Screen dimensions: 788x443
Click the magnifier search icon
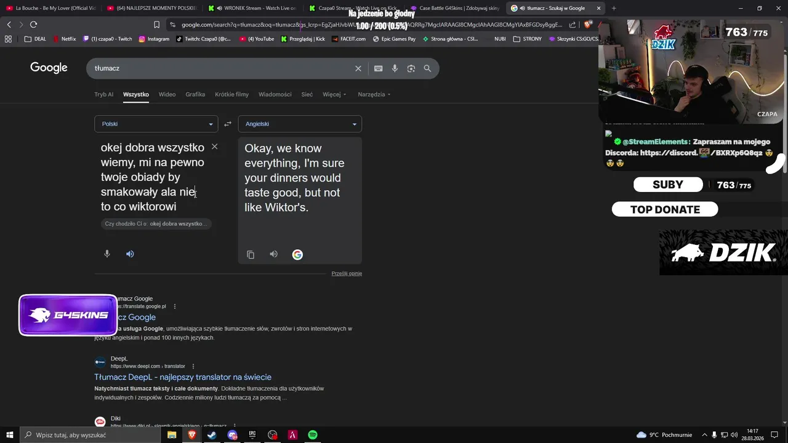(x=427, y=68)
